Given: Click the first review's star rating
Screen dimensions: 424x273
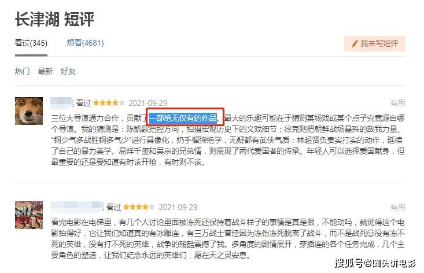Looking at the screenshot, I should coord(109,103).
